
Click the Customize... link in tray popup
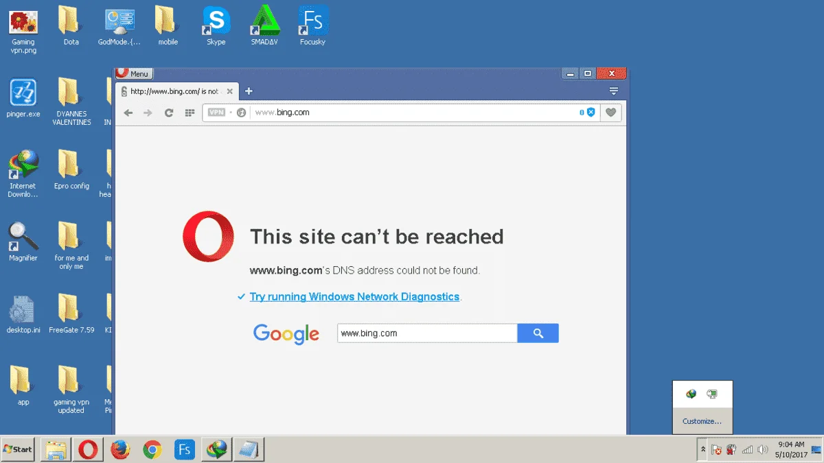[702, 421]
